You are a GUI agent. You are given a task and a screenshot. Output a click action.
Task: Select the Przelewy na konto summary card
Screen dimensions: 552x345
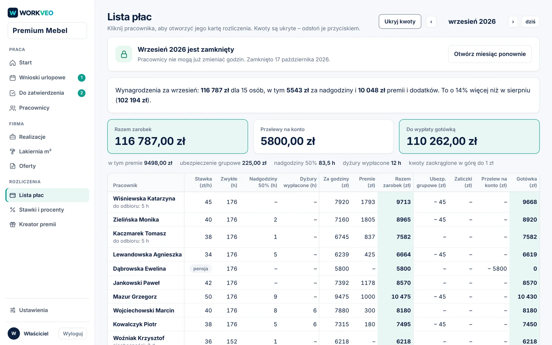coord(323,137)
